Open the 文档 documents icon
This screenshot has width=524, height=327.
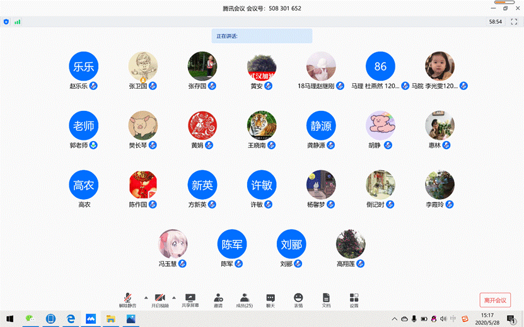pyautogui.click(x=326, y=299)
